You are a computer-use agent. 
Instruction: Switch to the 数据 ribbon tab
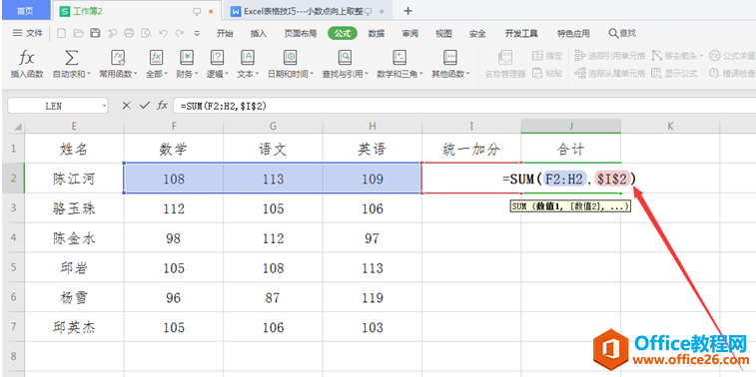[x=377, y=33]
